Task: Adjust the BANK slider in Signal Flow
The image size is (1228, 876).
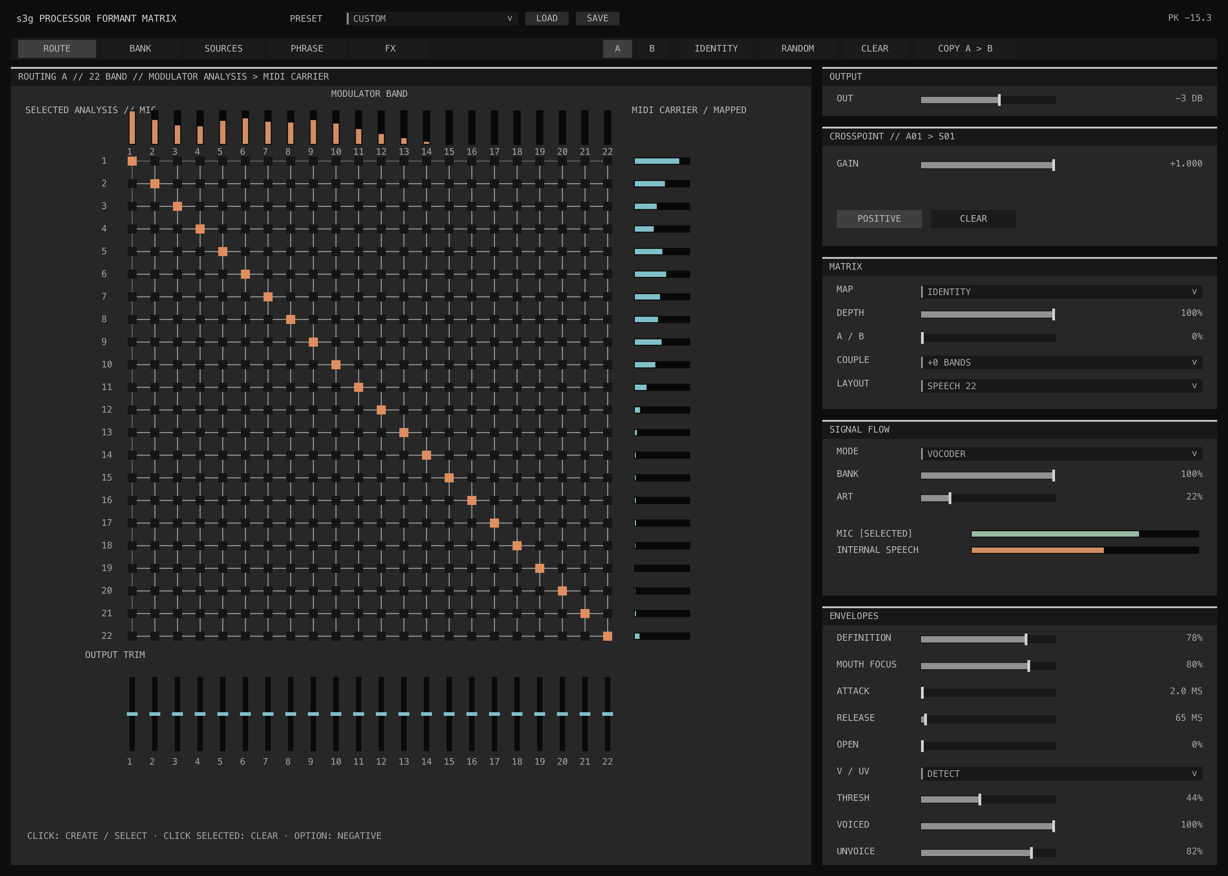Action: pos(988,475)
